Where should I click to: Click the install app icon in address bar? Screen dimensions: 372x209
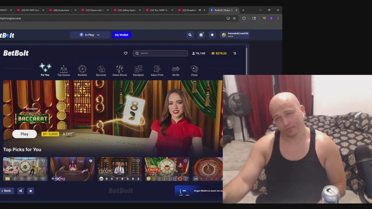[x=228, y=18]
